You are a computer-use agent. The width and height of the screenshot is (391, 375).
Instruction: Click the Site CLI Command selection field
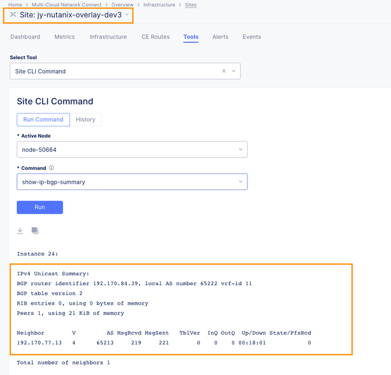tap(125, 71)
